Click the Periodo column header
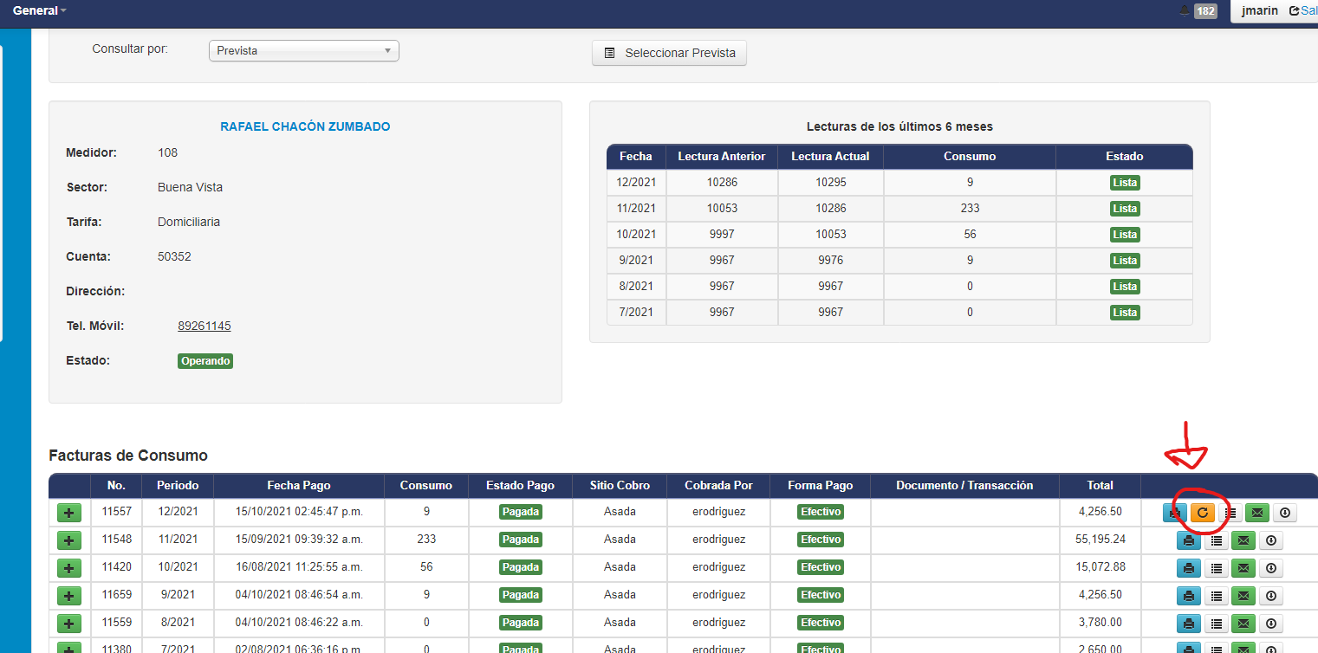Viewport: 1318px width, 653px height. (178, 486)
